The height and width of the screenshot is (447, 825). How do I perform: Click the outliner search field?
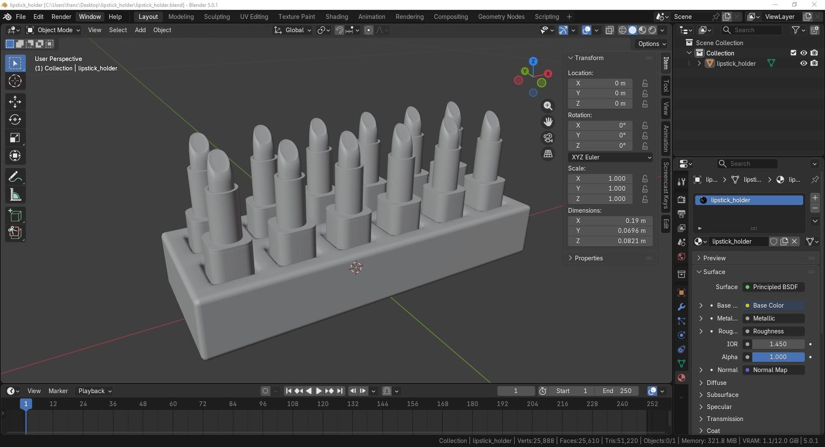[752, 30]
